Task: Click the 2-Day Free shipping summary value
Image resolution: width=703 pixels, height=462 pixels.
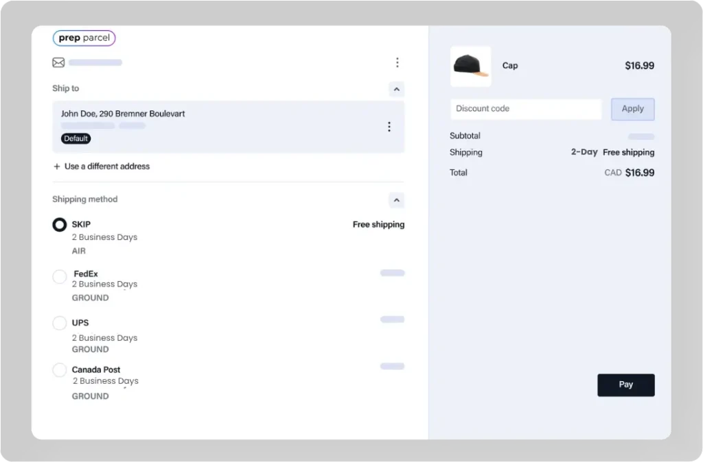Action: [612, 152]
